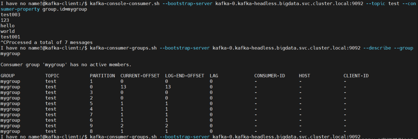
Task: Click the world message line
Action: click(7, 31)
